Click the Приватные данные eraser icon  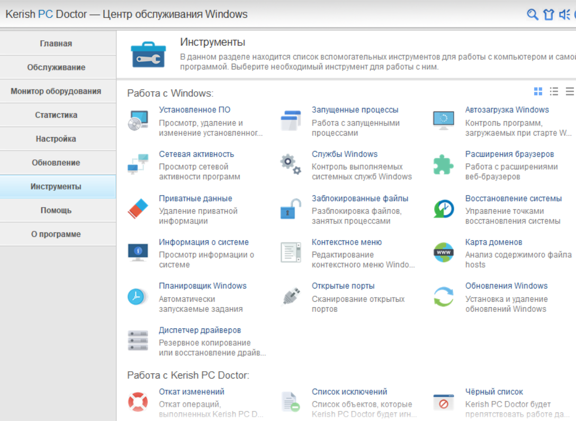pos(138,209)
